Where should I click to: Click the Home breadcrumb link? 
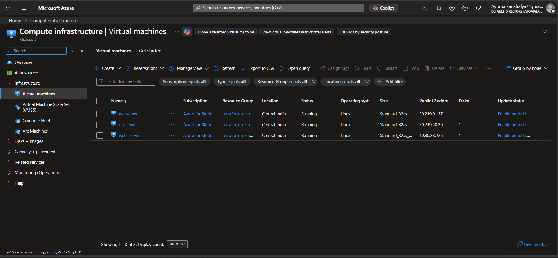tap(15, 21)
